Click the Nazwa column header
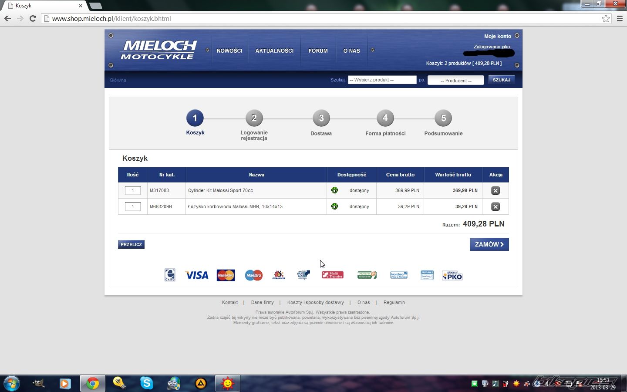This screenshot has height=392, width=627. coord(256,175)
